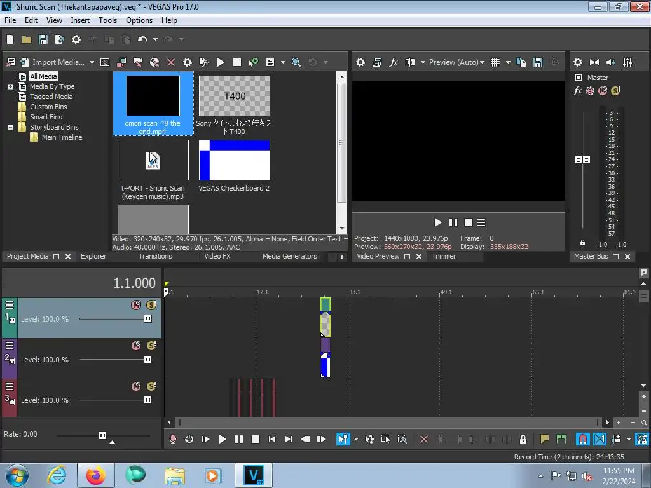Open the Preview (Auto) quality dropdown
This screenshot has width=651, height=488.
tap(456, 62)
